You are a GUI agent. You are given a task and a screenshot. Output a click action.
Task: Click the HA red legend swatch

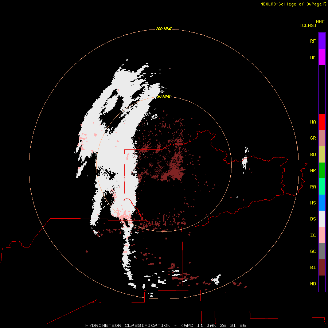point(322,122)
